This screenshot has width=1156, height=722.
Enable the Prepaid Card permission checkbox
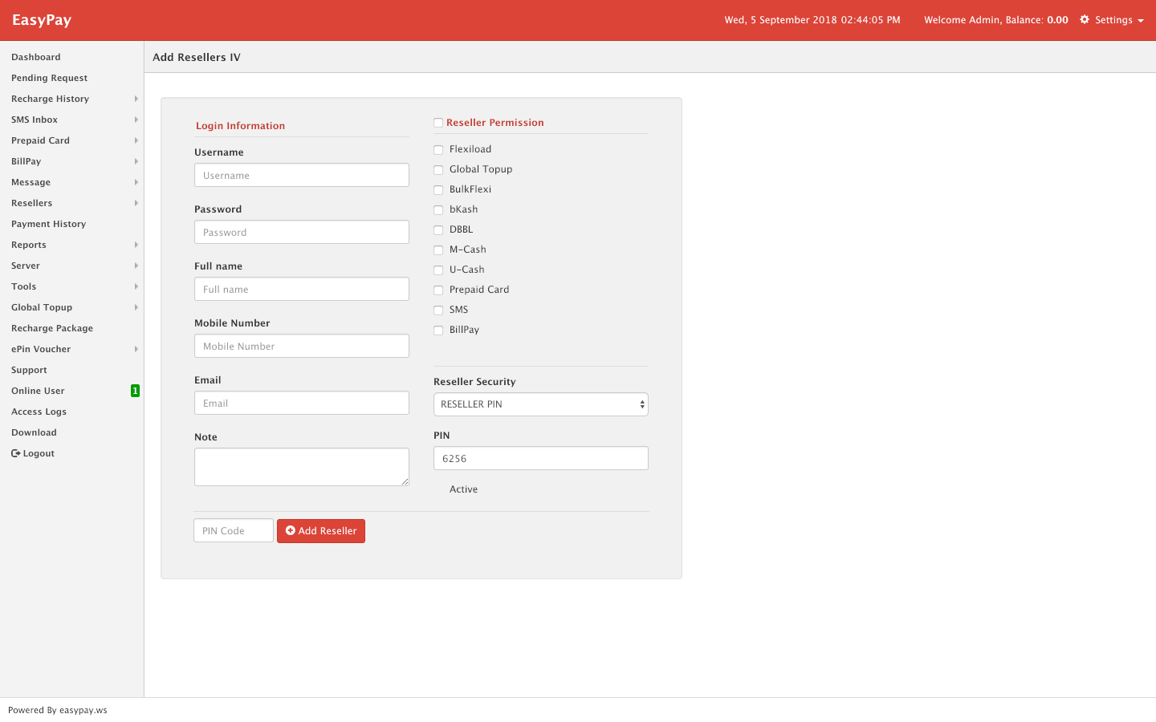[438, 290]
